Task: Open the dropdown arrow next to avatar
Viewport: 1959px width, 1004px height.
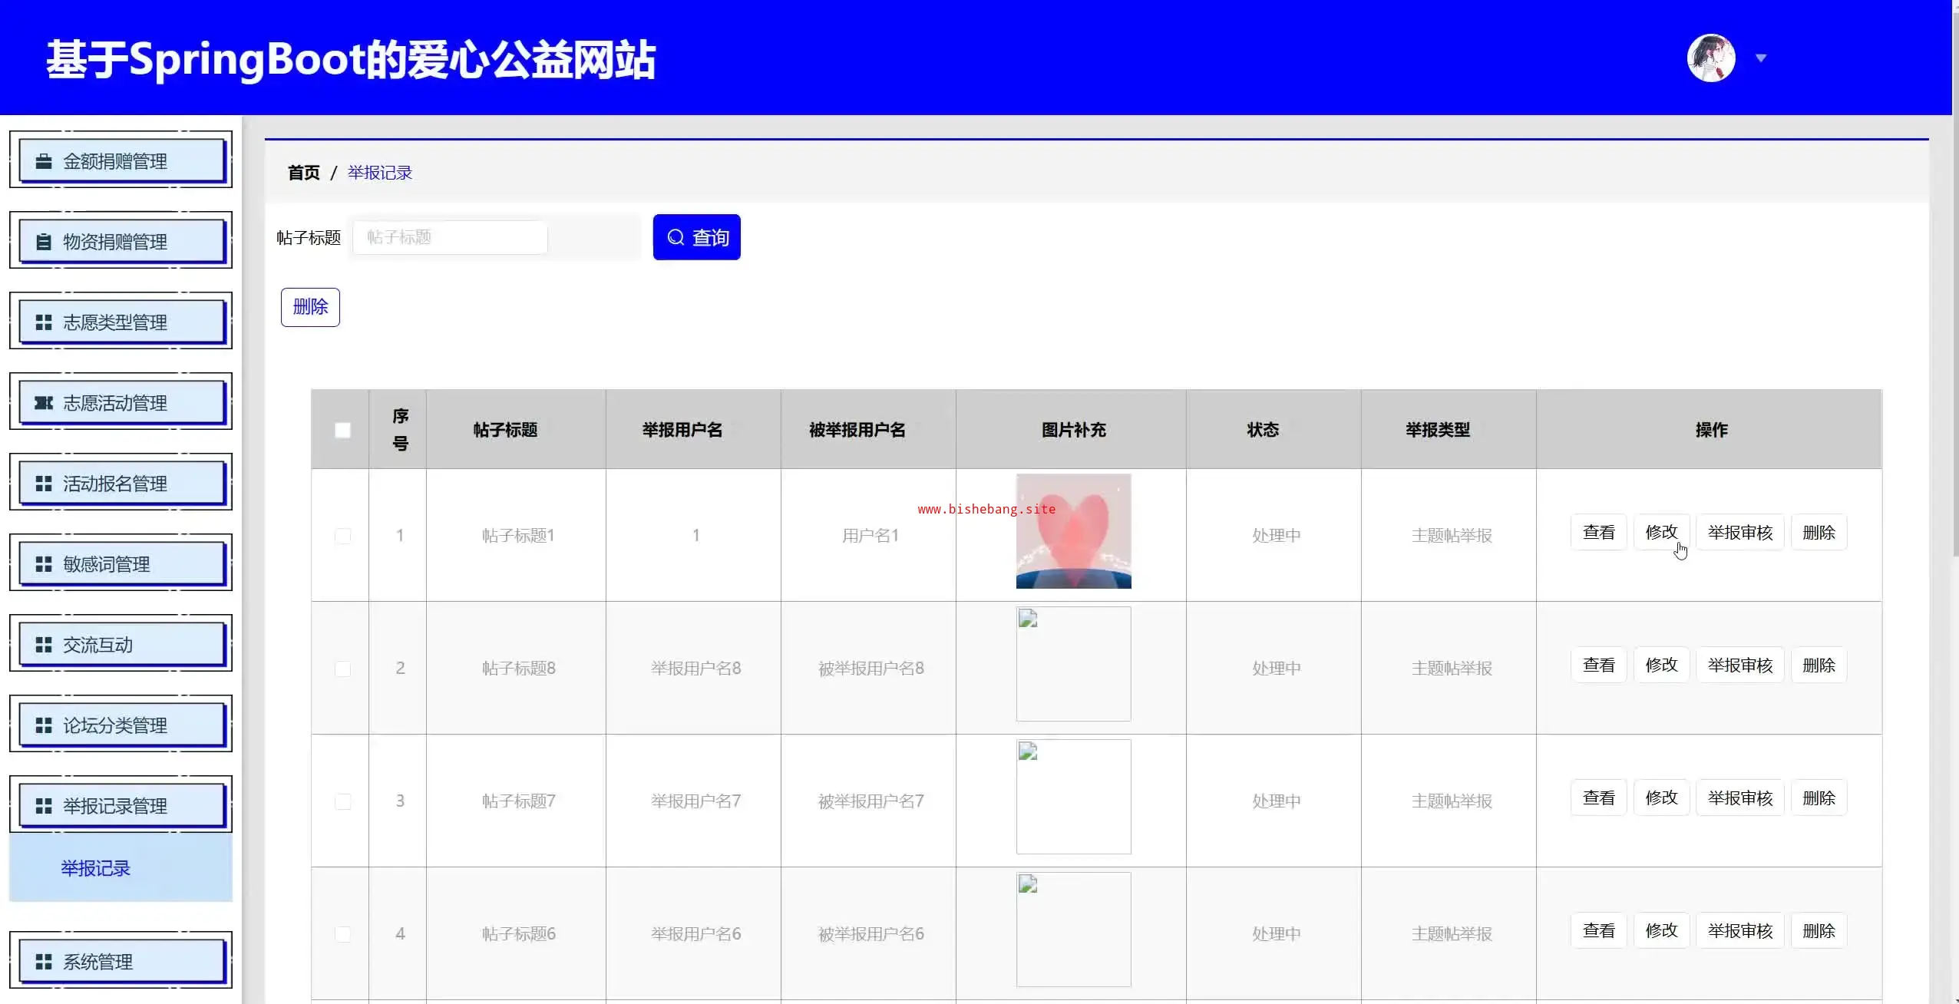Action: point(1761,58)
